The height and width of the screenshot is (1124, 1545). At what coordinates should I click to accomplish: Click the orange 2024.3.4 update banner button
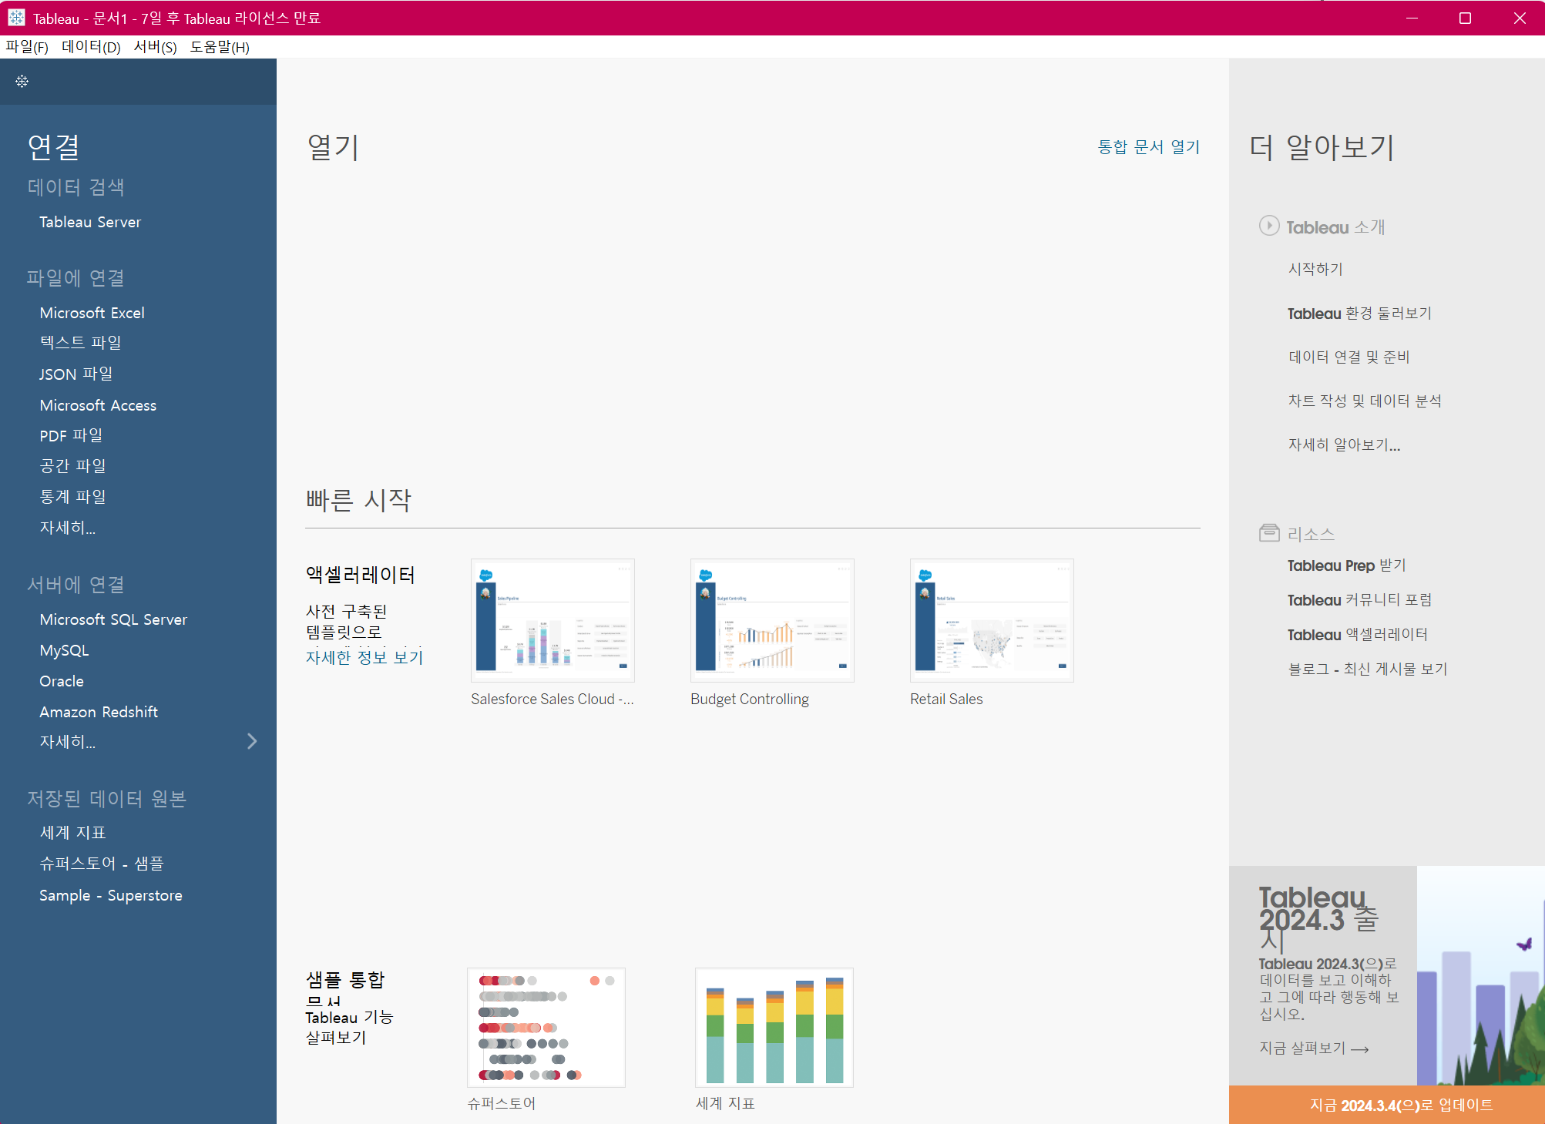pos(1401,1105)
